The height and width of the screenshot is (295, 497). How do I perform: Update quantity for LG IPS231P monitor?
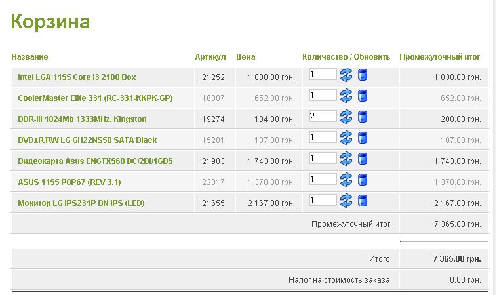(346, 201)
